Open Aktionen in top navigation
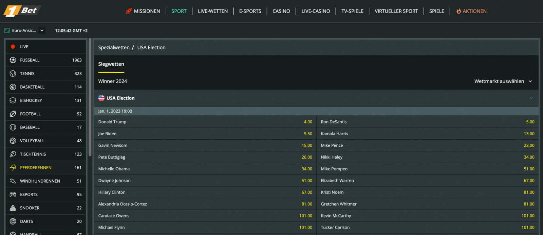The height and width of the screenshot is (235, 543). 474,11
